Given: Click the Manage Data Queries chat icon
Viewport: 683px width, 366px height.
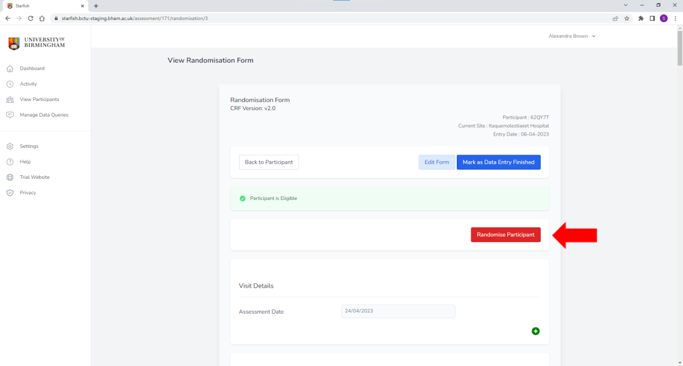Looking at the screenshot, I should pyautogui.click(x=10, y=115).
